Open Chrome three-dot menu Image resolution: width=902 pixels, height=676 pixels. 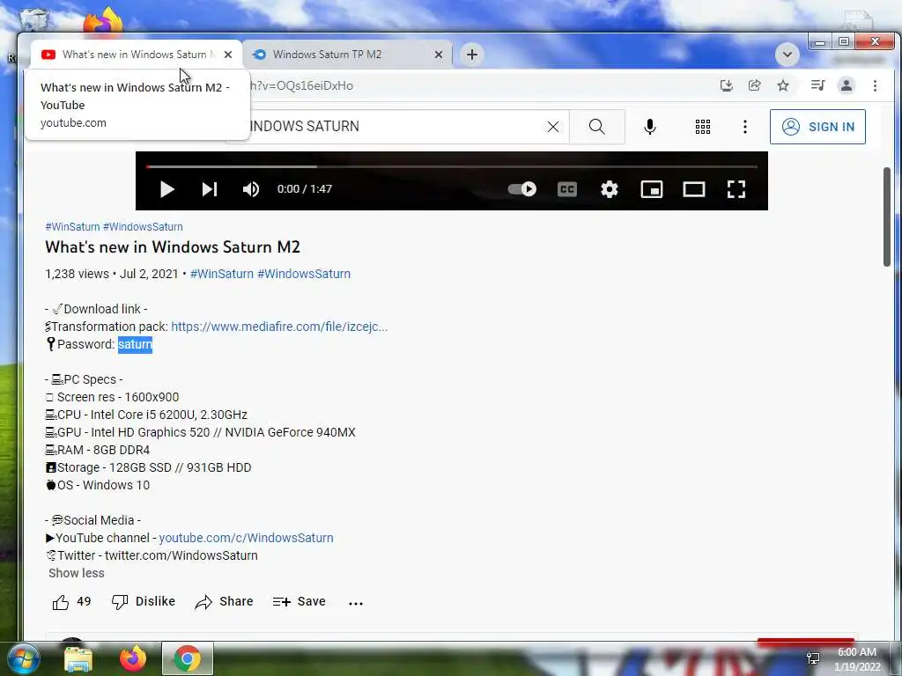point(875,85)
